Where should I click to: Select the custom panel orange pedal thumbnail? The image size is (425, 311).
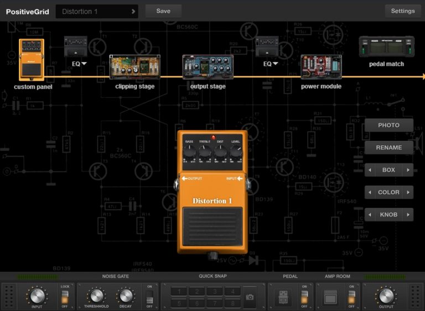32,60
